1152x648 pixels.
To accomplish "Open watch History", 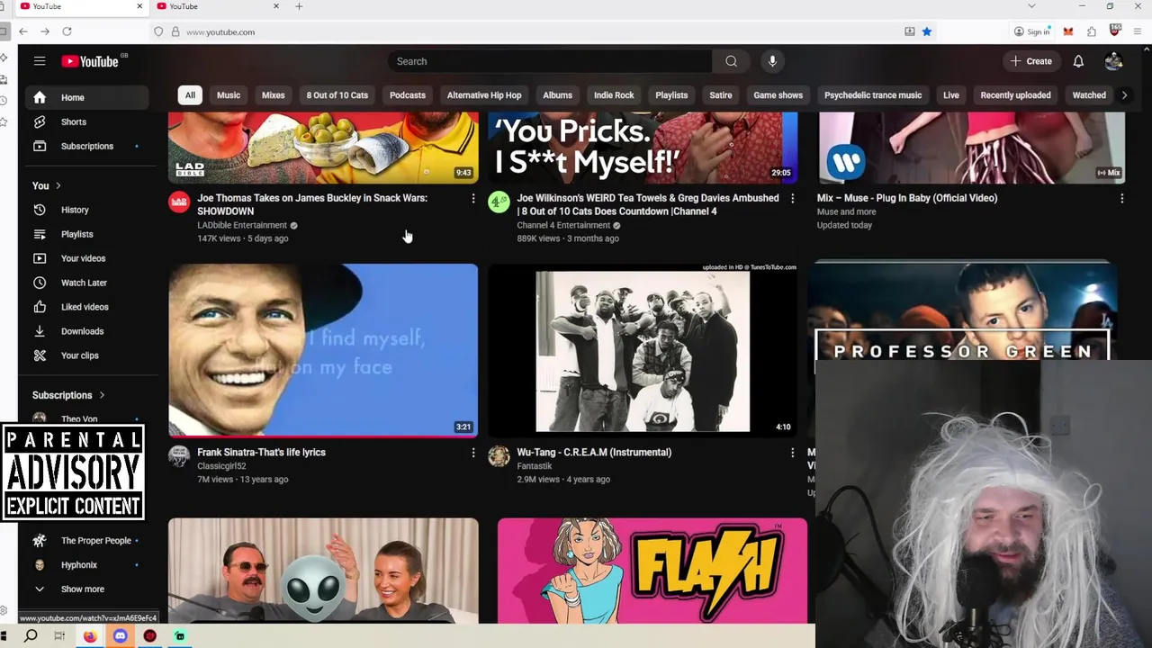I will [75, 210].
